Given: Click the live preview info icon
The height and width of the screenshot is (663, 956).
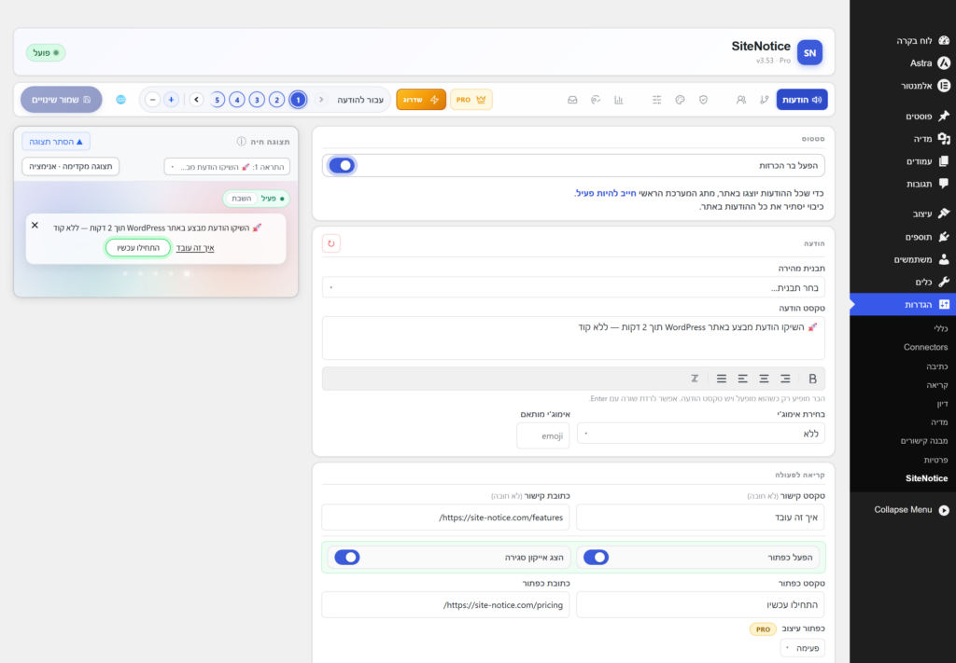Looking at the screenshot, I should coord(242,141).
